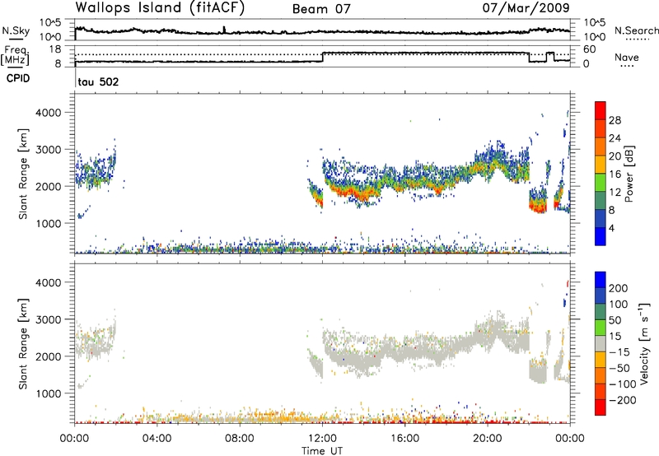This screenshot has width=659, height=456.
Task: Click '2000' range tick on velocity panel
Action: point(49,356)
